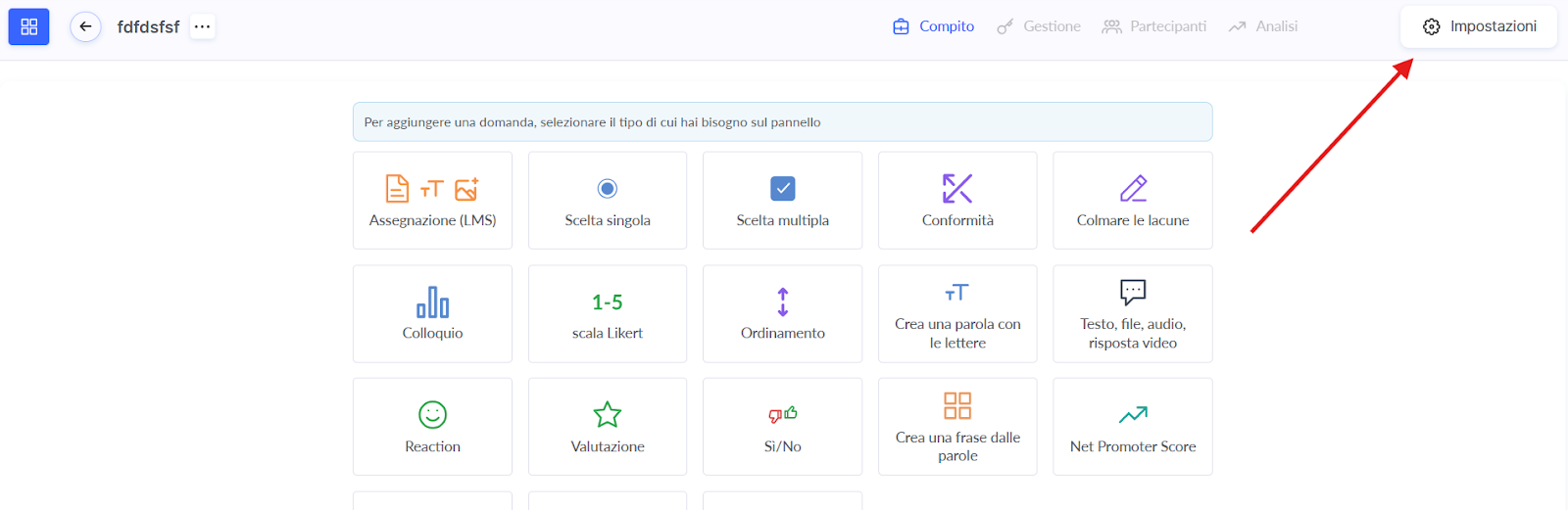Viewport: 1568px width, 510px height.
Task: View the Analisi tab
Action: (1263, 26)
